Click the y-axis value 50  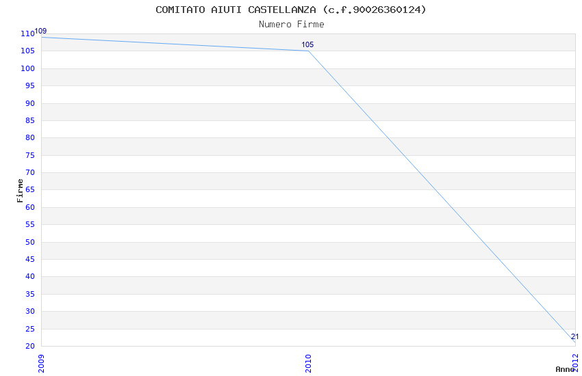[29, 242]
